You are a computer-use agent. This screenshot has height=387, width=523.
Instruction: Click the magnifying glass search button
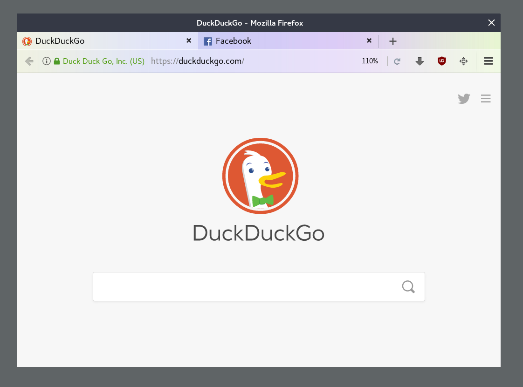pos(408,287)
